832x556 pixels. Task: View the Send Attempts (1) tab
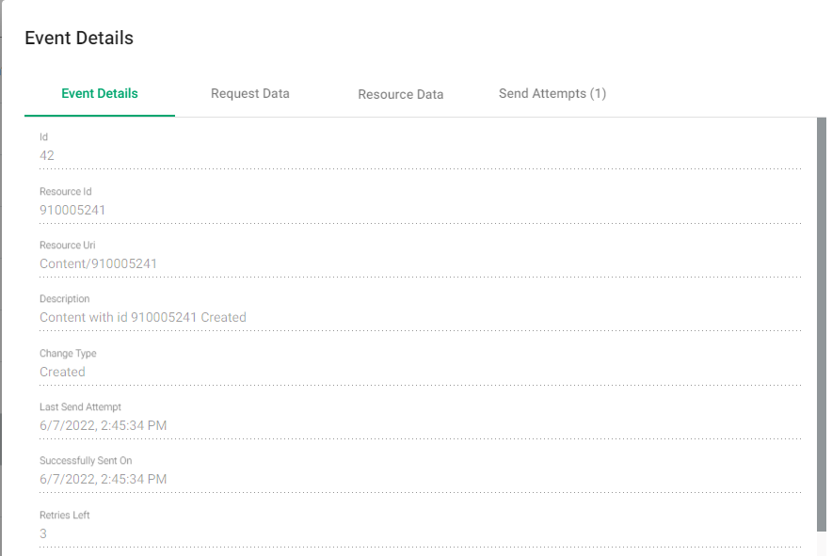[x=552, y=94]
